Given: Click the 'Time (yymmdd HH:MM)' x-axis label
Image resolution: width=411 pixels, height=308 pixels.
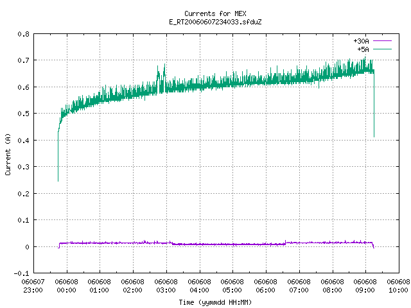Looking at the screenshot, I should point(215,302).
